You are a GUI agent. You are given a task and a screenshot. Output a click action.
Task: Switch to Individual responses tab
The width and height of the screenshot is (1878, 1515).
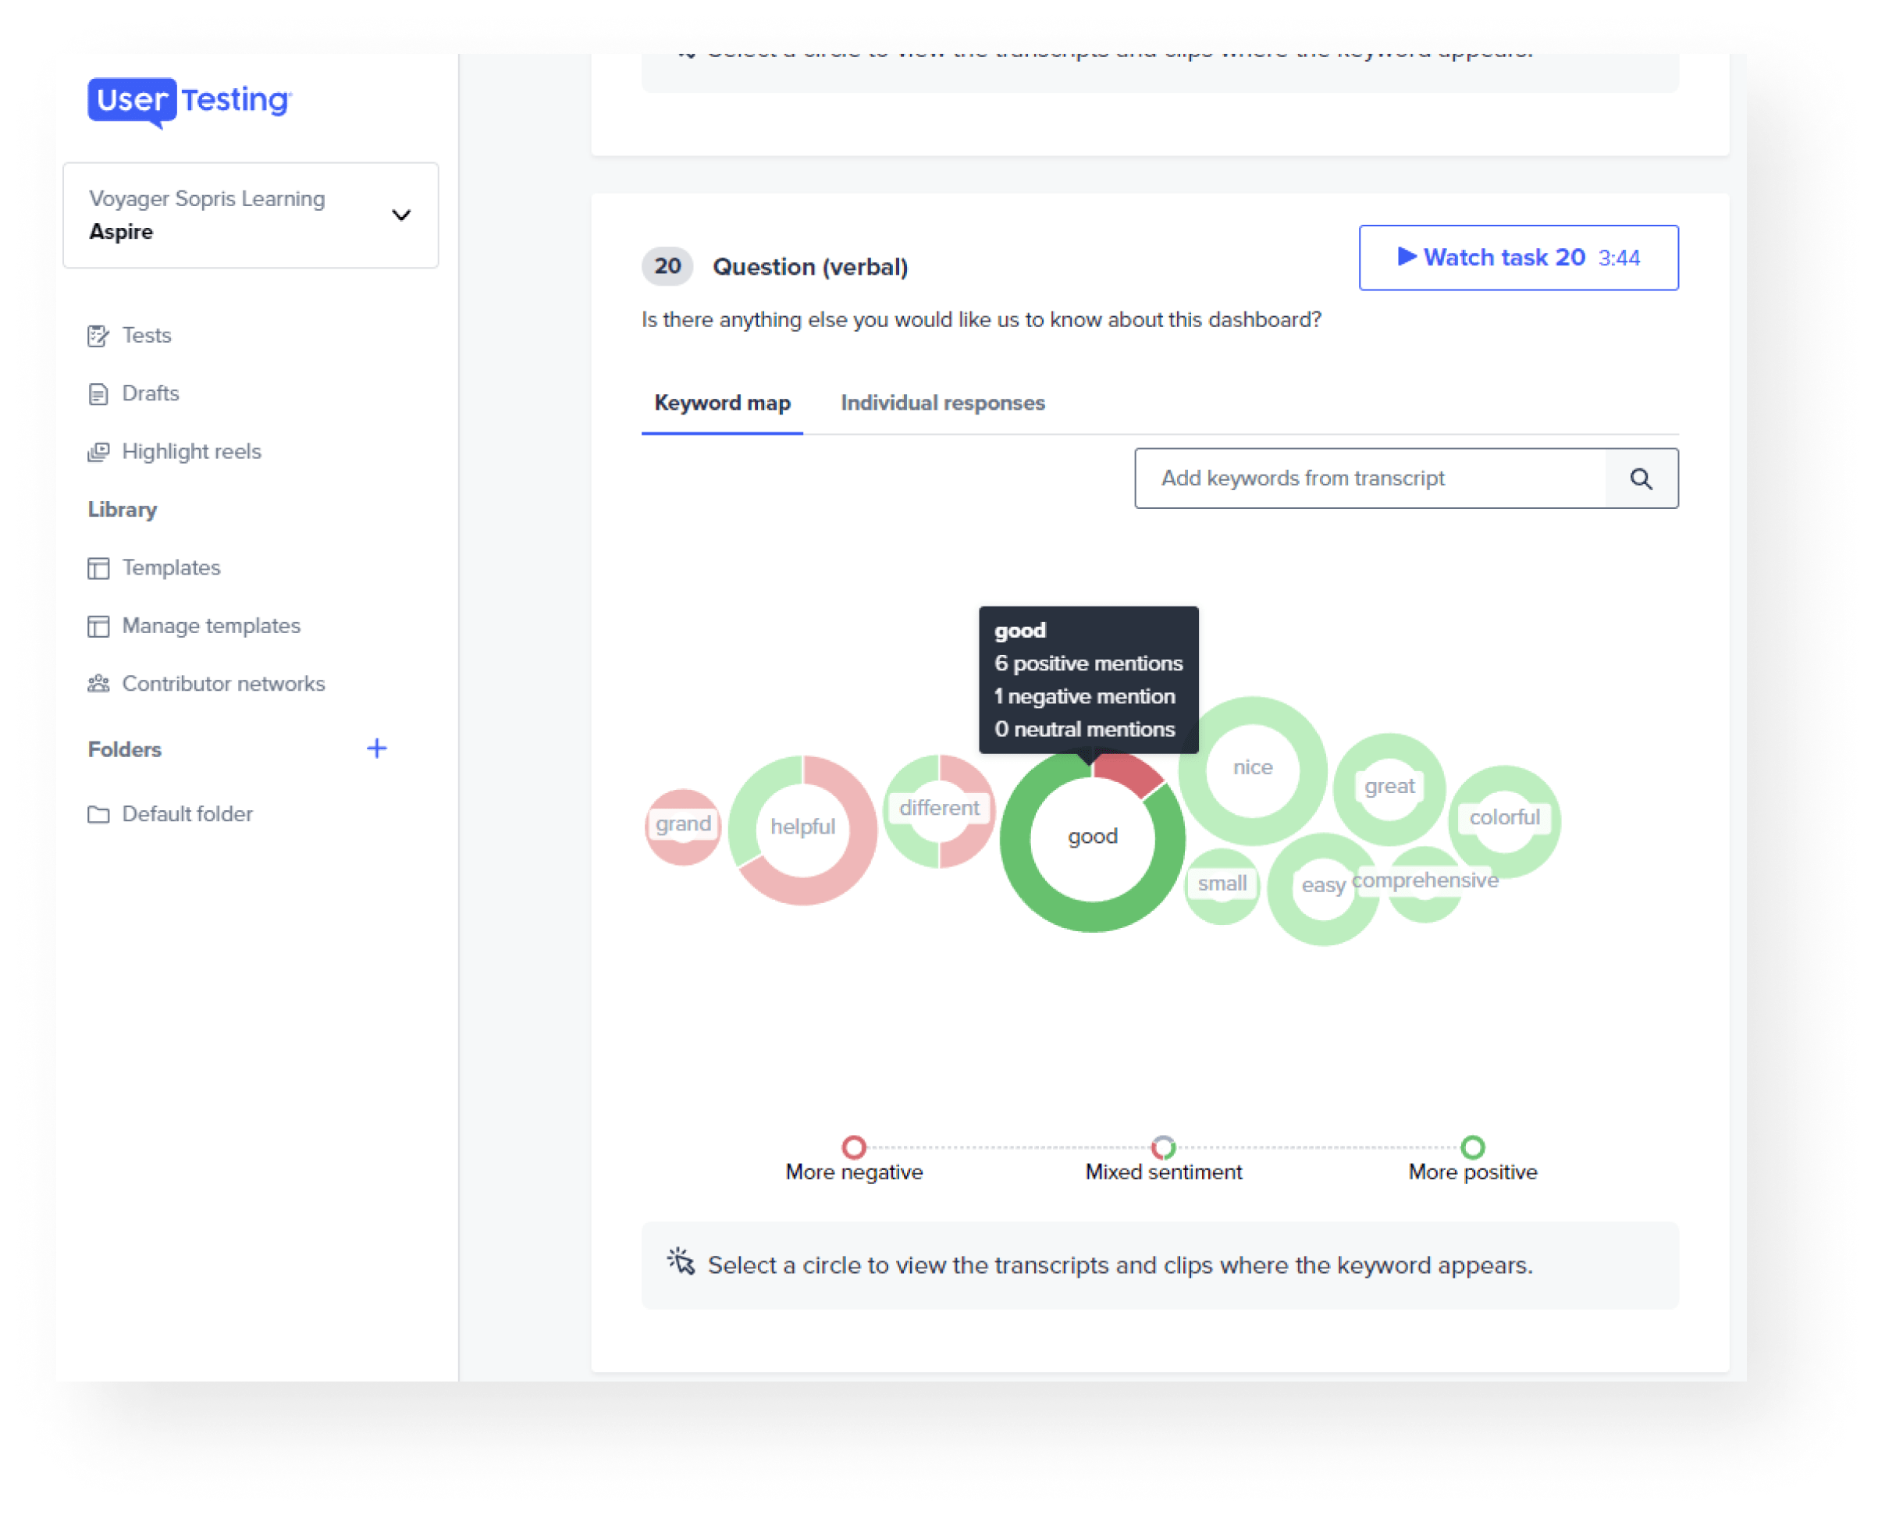point(943,402)
